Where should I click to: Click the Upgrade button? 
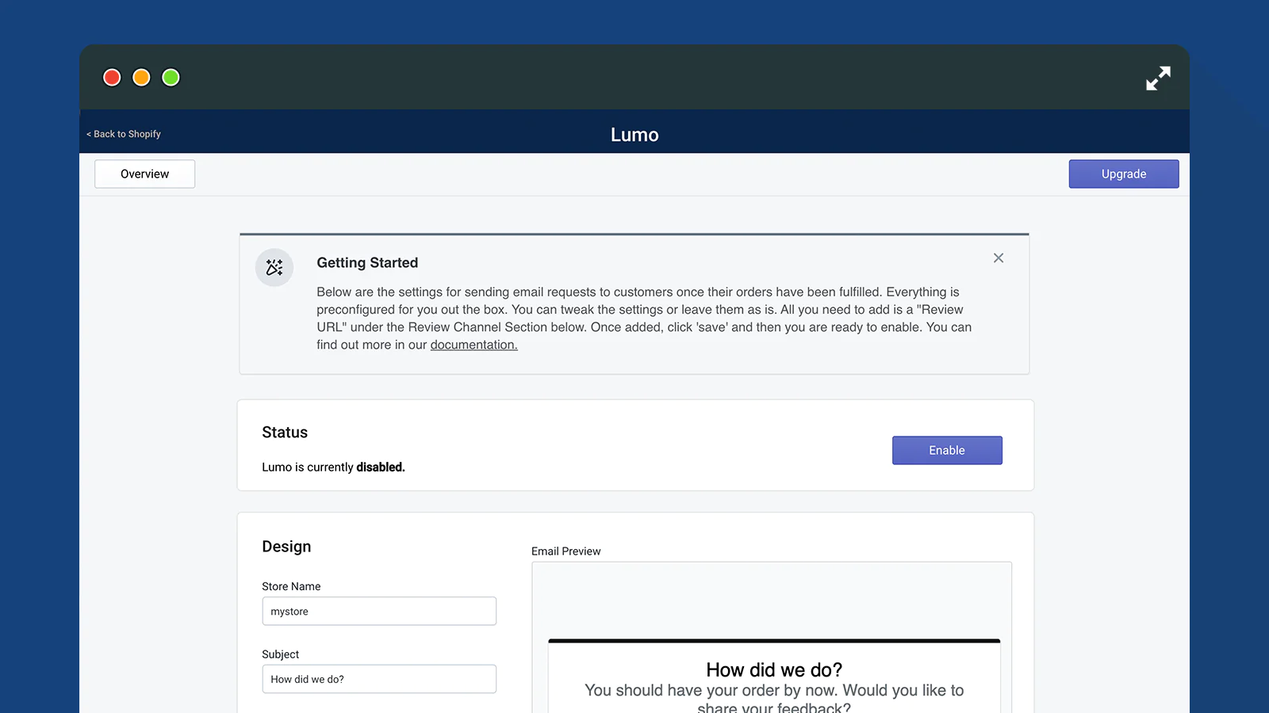pos(1124,174)
